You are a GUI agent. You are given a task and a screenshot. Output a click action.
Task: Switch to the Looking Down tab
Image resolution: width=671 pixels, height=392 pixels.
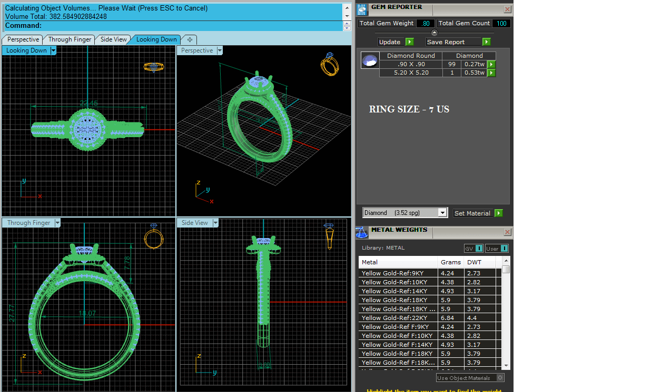(x=156, y=39)
